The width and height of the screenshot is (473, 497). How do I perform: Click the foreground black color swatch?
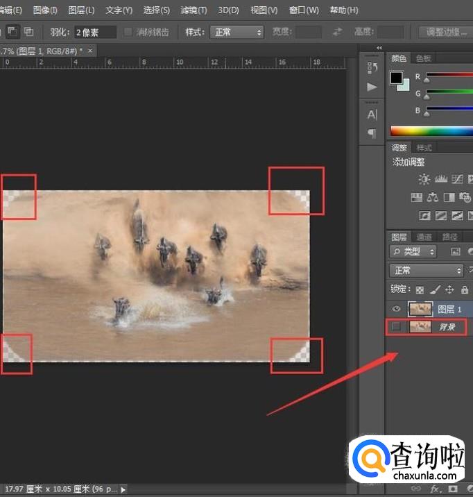coord(396,78)
